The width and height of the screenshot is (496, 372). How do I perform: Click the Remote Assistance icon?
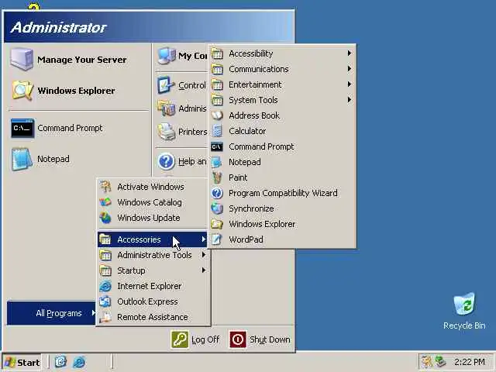click(x=105, y=317)
